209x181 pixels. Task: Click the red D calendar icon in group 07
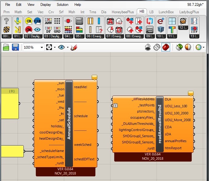pyautogui.click(x=119, y=30)
